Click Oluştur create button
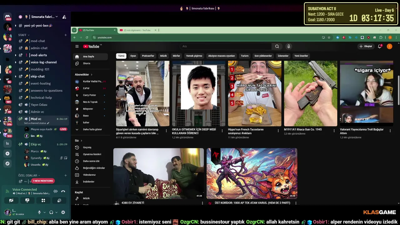 coord(366,46)
